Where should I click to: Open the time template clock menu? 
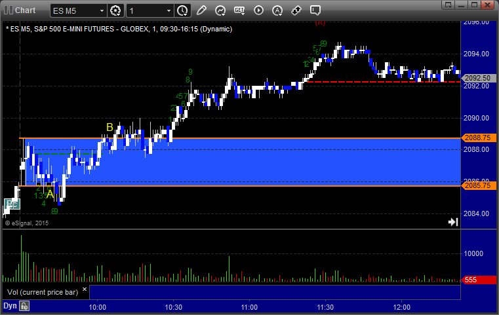tap(183, 10)
